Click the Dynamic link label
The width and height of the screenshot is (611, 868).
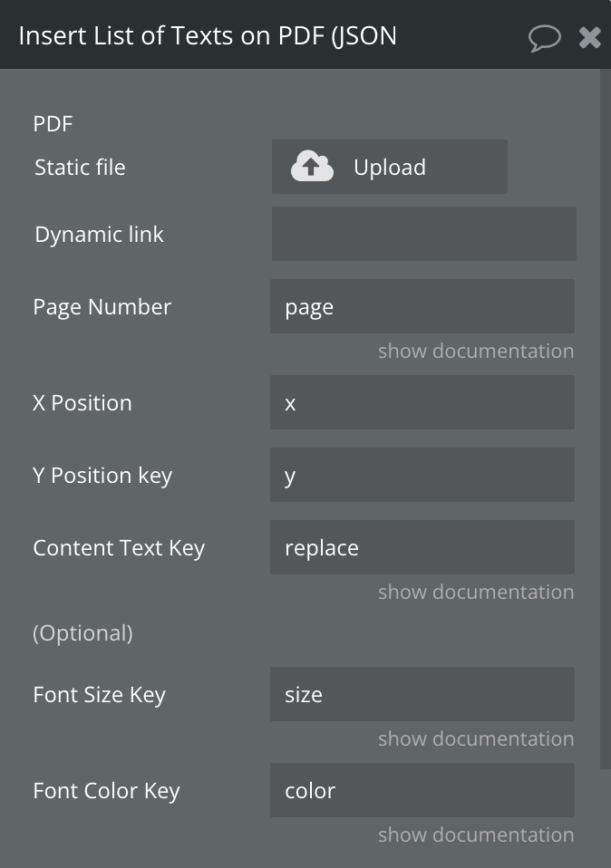pos(99,235)
